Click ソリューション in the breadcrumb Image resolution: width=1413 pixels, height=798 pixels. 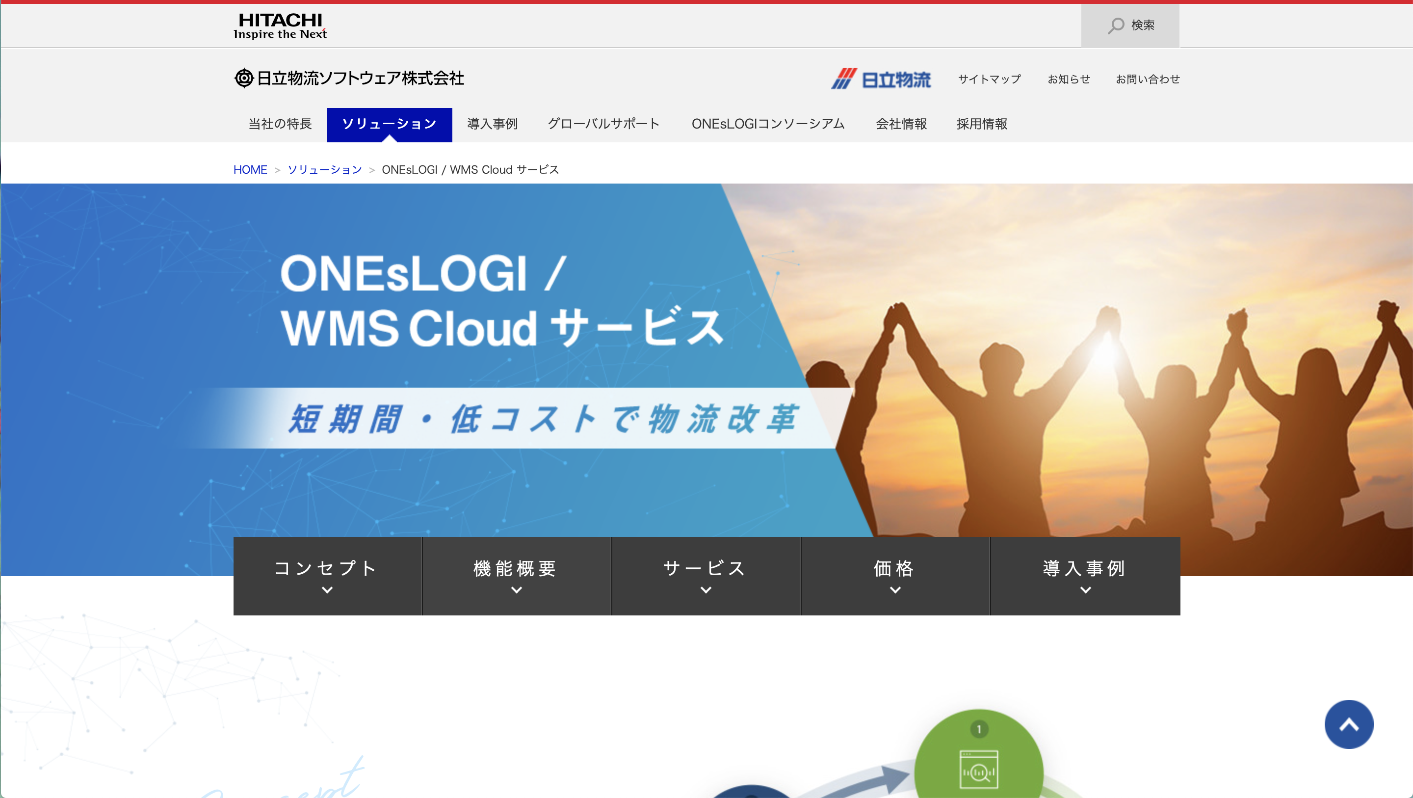tap(325, 170)
